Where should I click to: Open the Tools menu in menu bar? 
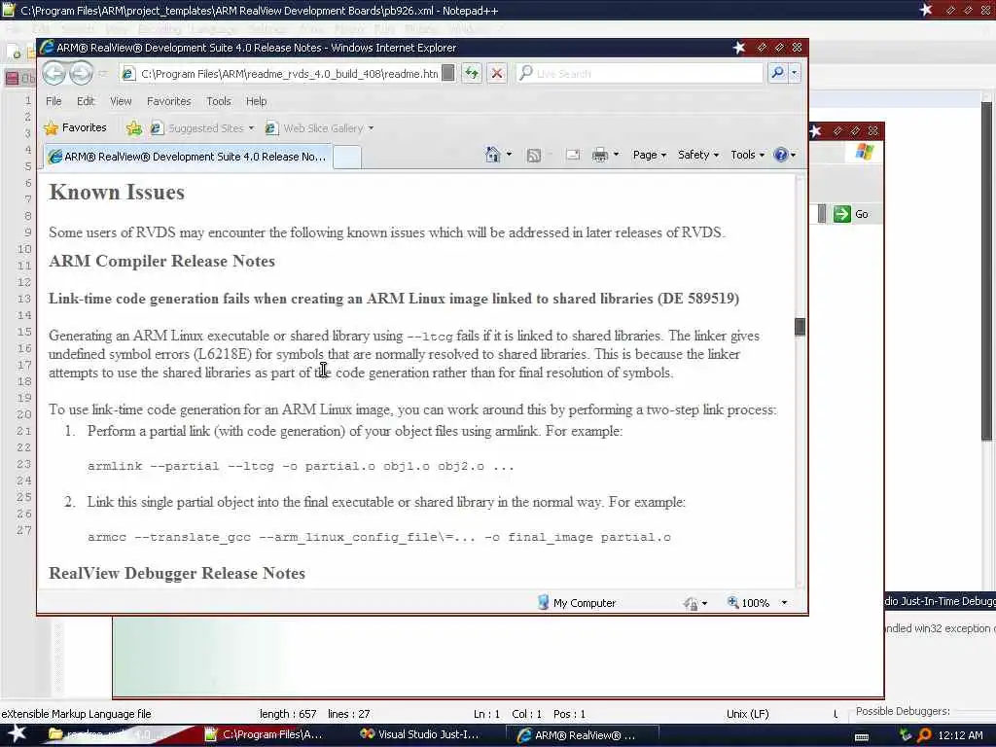pyautogui.click(x=219, y=101)
